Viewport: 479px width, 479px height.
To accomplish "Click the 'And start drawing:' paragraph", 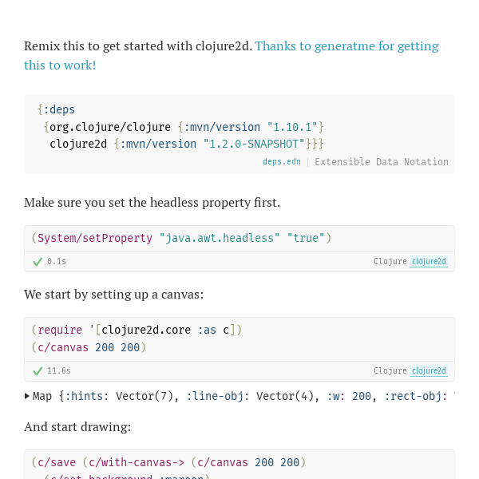I will coord(77,427).
